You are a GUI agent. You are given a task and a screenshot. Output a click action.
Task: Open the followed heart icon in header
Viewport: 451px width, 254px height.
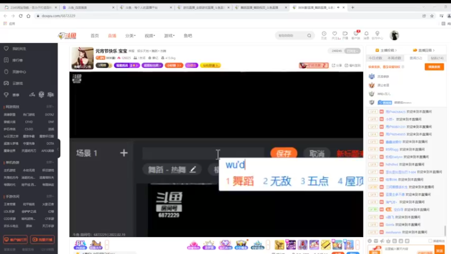334,35
